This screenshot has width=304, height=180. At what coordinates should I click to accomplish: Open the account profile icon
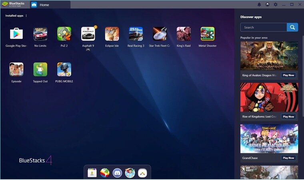[267, 4]
